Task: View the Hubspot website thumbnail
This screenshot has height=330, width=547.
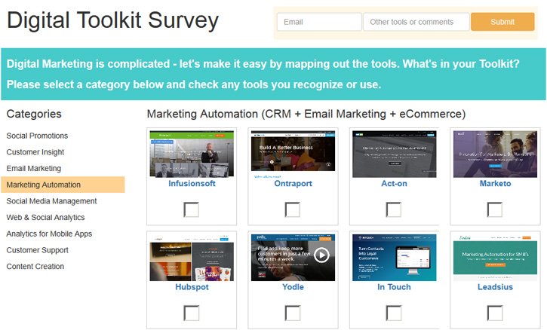Action: pos(192,258)
